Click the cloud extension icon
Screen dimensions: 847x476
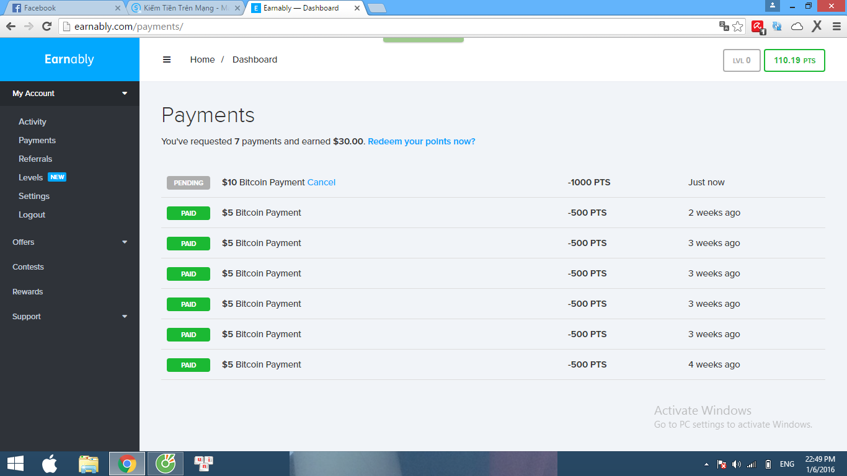pyautogui.click(x=797, y=26)
